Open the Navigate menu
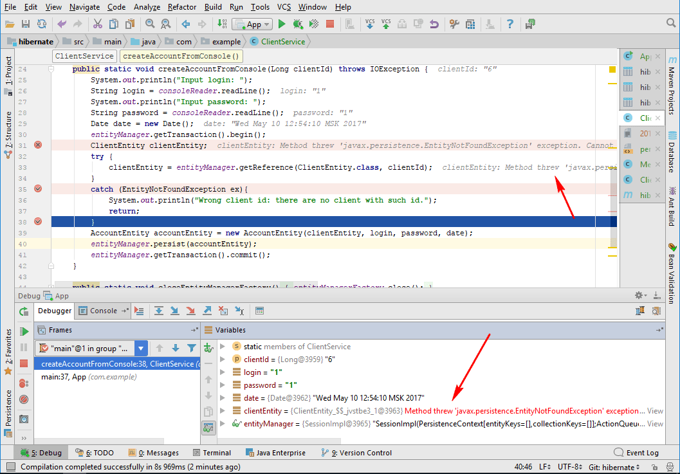This screenshot has width=680, height=474. point(84,7)
